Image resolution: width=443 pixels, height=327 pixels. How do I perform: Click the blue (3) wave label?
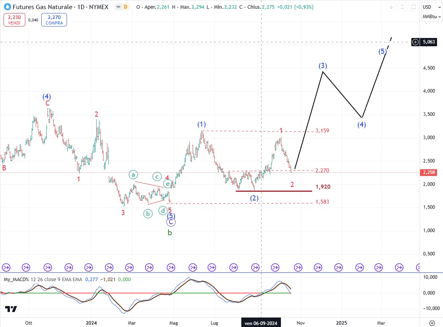point(323,66)
